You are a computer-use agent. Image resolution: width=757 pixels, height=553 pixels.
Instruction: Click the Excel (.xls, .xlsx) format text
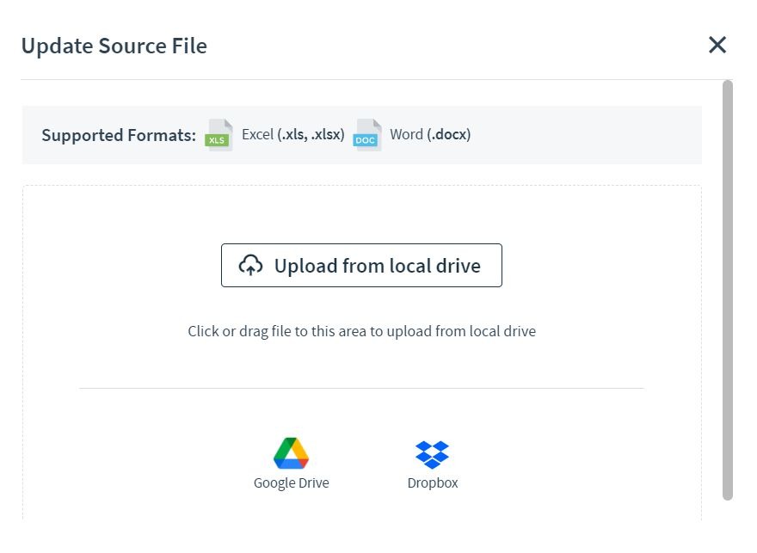click(292, 134)
